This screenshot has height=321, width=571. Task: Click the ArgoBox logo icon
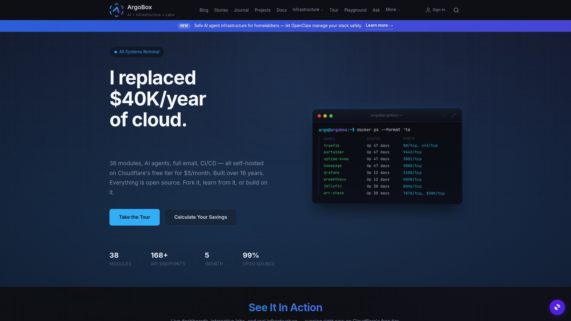pos(117,10)
